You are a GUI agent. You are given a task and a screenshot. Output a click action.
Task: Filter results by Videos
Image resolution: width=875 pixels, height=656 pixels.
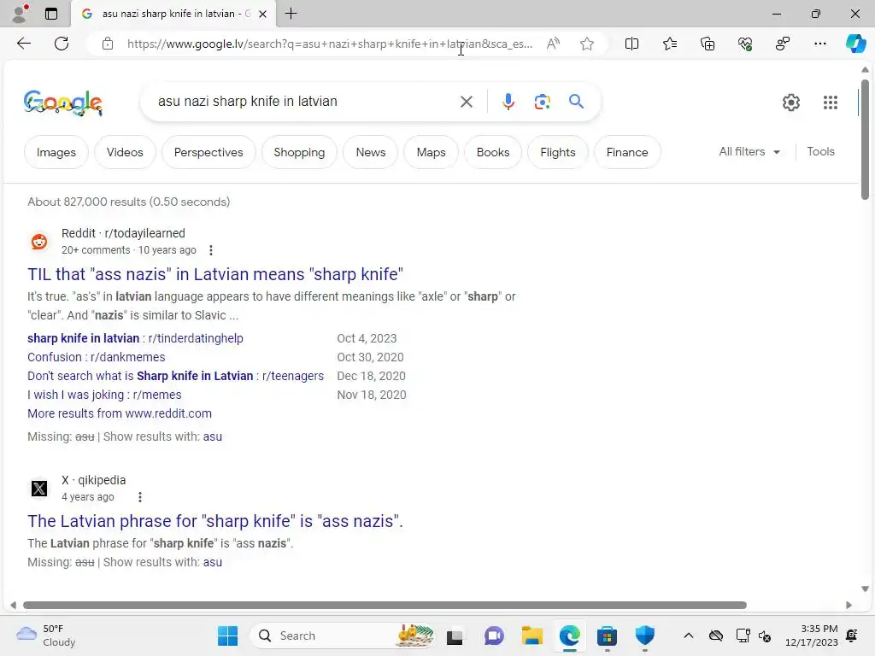[125, 152]
